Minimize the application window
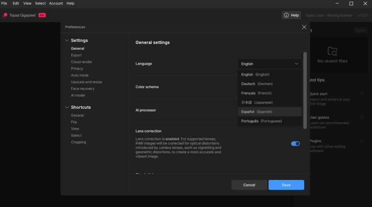 [337, 3]
